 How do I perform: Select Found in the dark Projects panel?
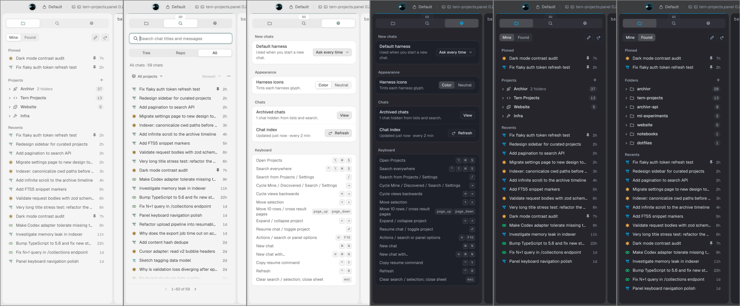point(523,37)
